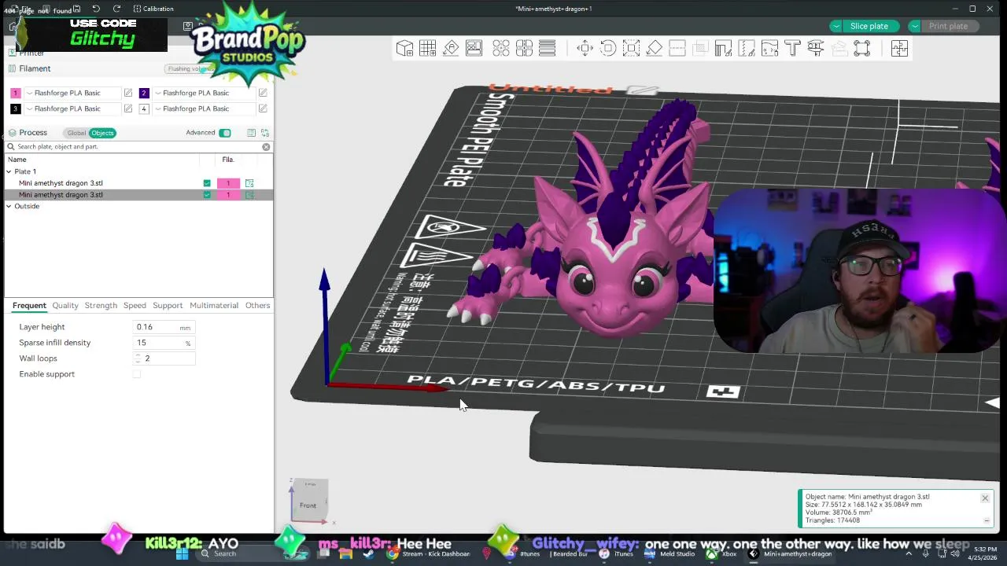Open the Speed settings tab
Viewport: 1007px width, 566px height.
[135, 306]
